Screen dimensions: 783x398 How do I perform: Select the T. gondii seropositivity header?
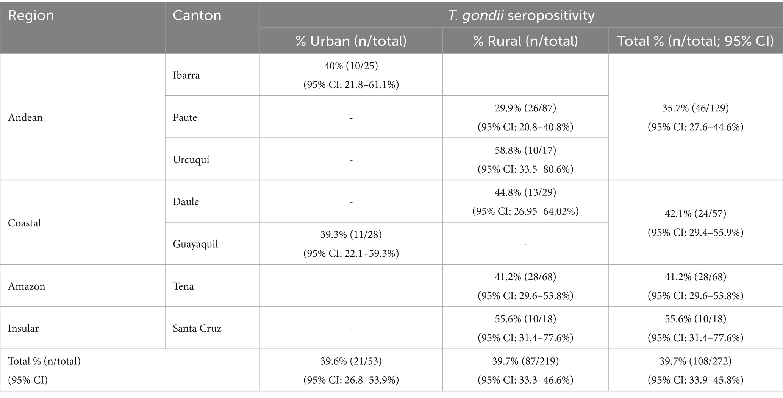pos(521,16)
